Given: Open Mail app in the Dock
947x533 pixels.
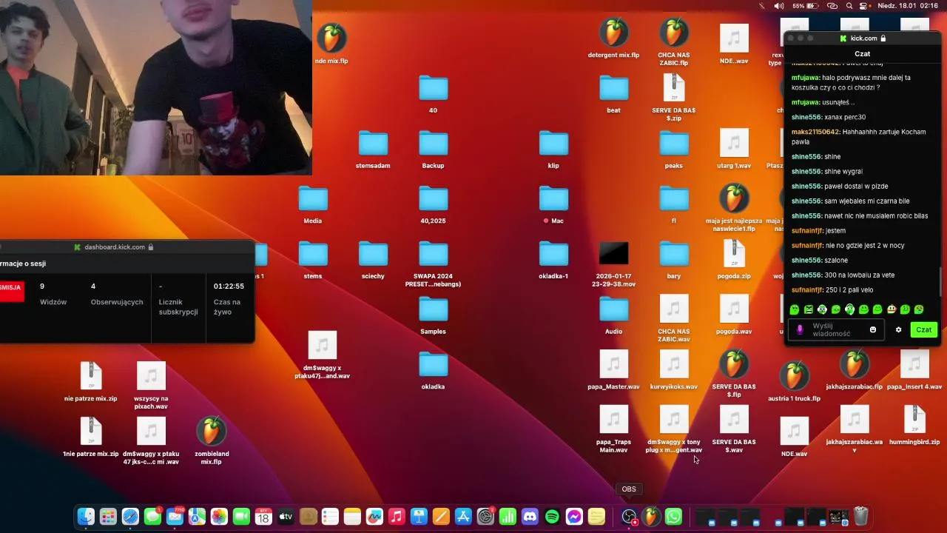Looking at the screenshot, I should [175, 517].
